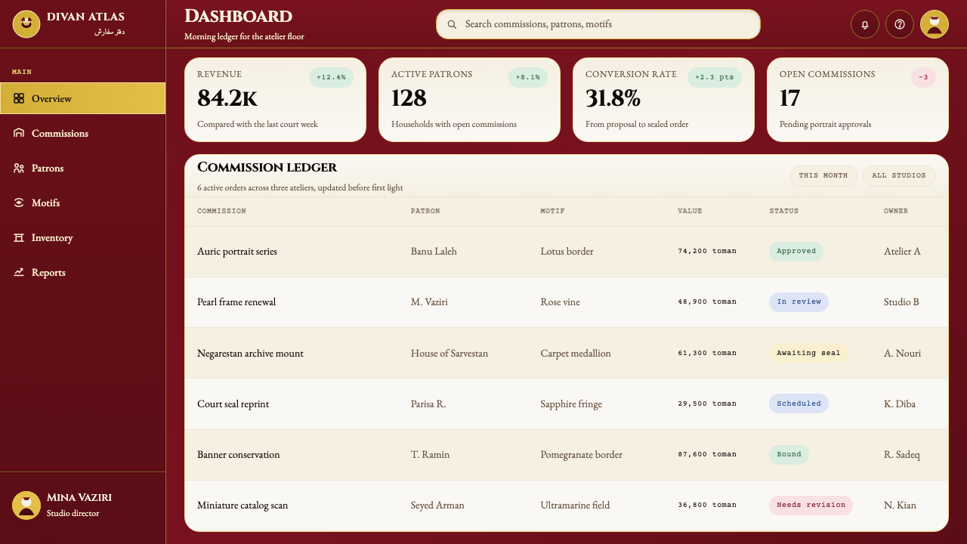Select the Patrons people icon

[19, 168]
